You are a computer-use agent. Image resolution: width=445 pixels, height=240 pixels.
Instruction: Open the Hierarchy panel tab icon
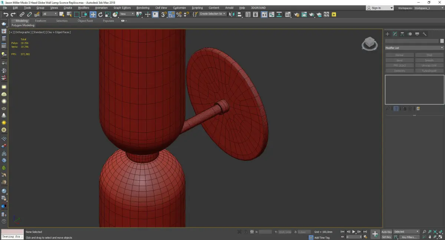coord(402,34)
